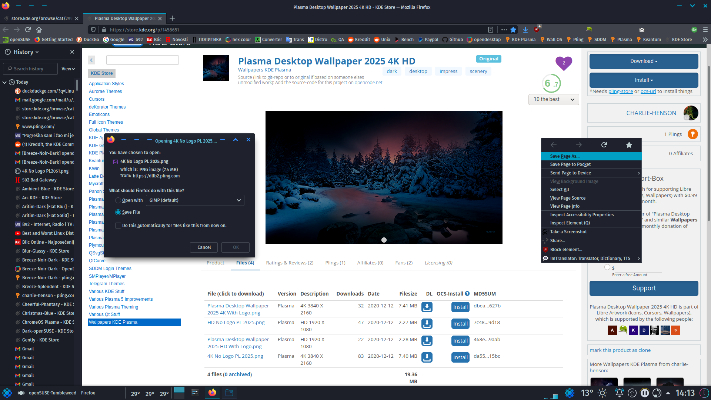Expand Send Page to Device submenu

(x=591, y=173)
